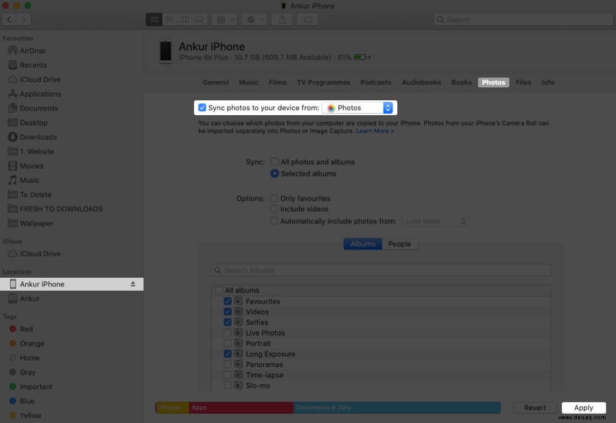Image resolution: width=616 pixels, height=423 pixels.
Task: Switch to the Files tab
Action: tap(523, 83)
